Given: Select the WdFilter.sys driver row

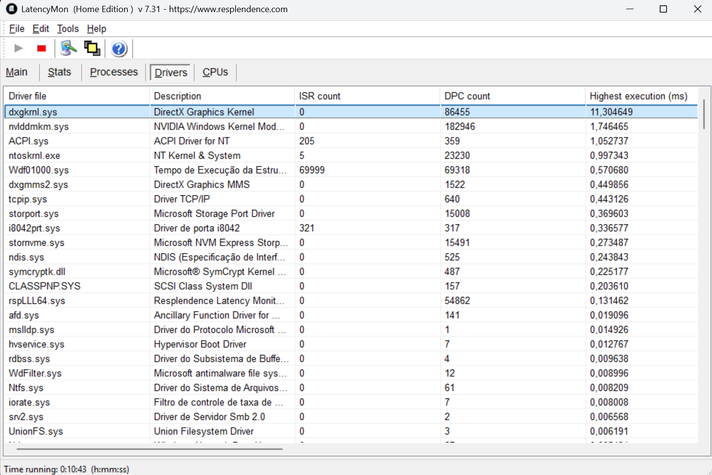Looking at the screenshot, I should tap(351, 373).
